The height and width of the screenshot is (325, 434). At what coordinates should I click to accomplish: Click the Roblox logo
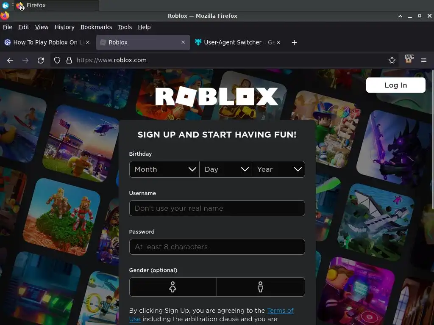point(217,96)
